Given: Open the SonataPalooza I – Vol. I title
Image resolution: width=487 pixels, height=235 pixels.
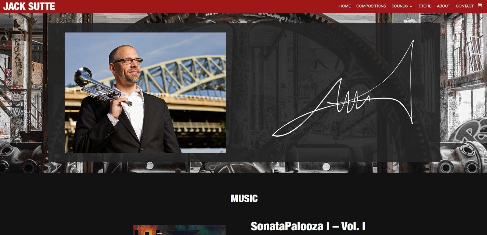Looking at the screenshot, I should (308, 226).
